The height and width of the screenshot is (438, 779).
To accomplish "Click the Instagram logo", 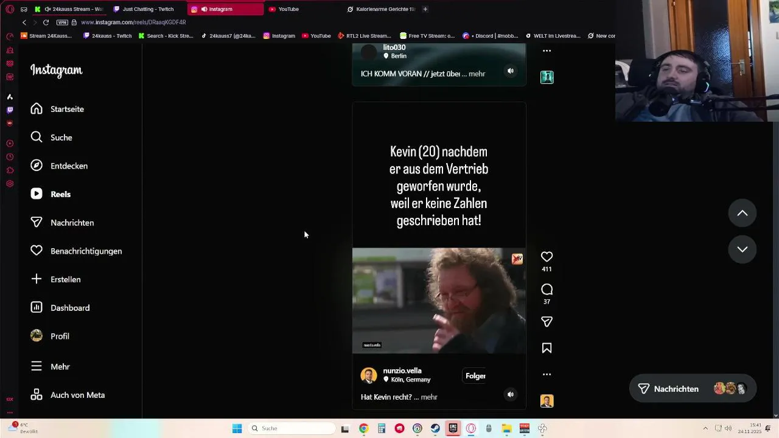I will click(57, 71).
